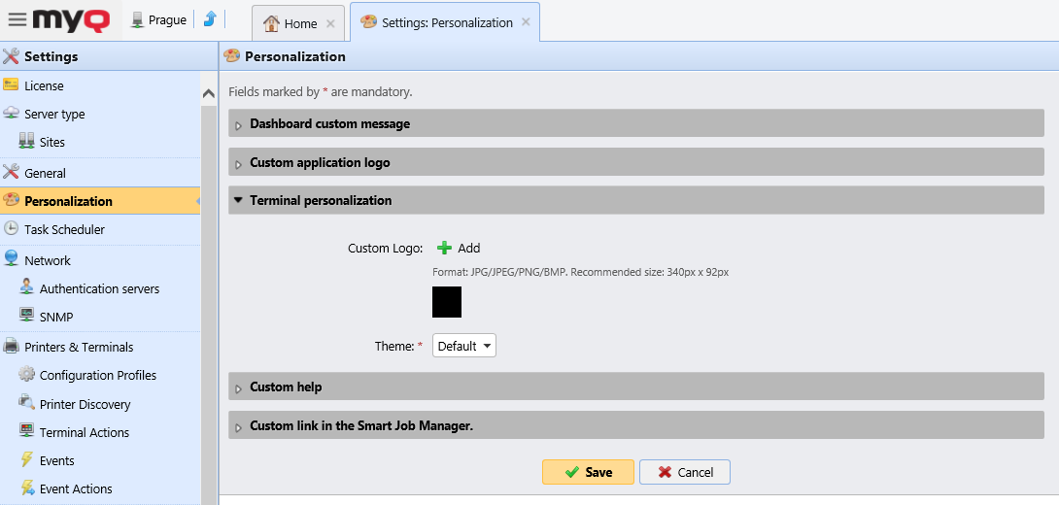Click the Events lightning icon
The image size is (1059, 505).
26,459
